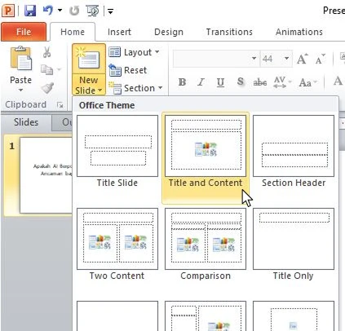Click the Redo/Repeat icon
Image resolution: width=345 pixels, height=331 pixels.
(74, 11)
